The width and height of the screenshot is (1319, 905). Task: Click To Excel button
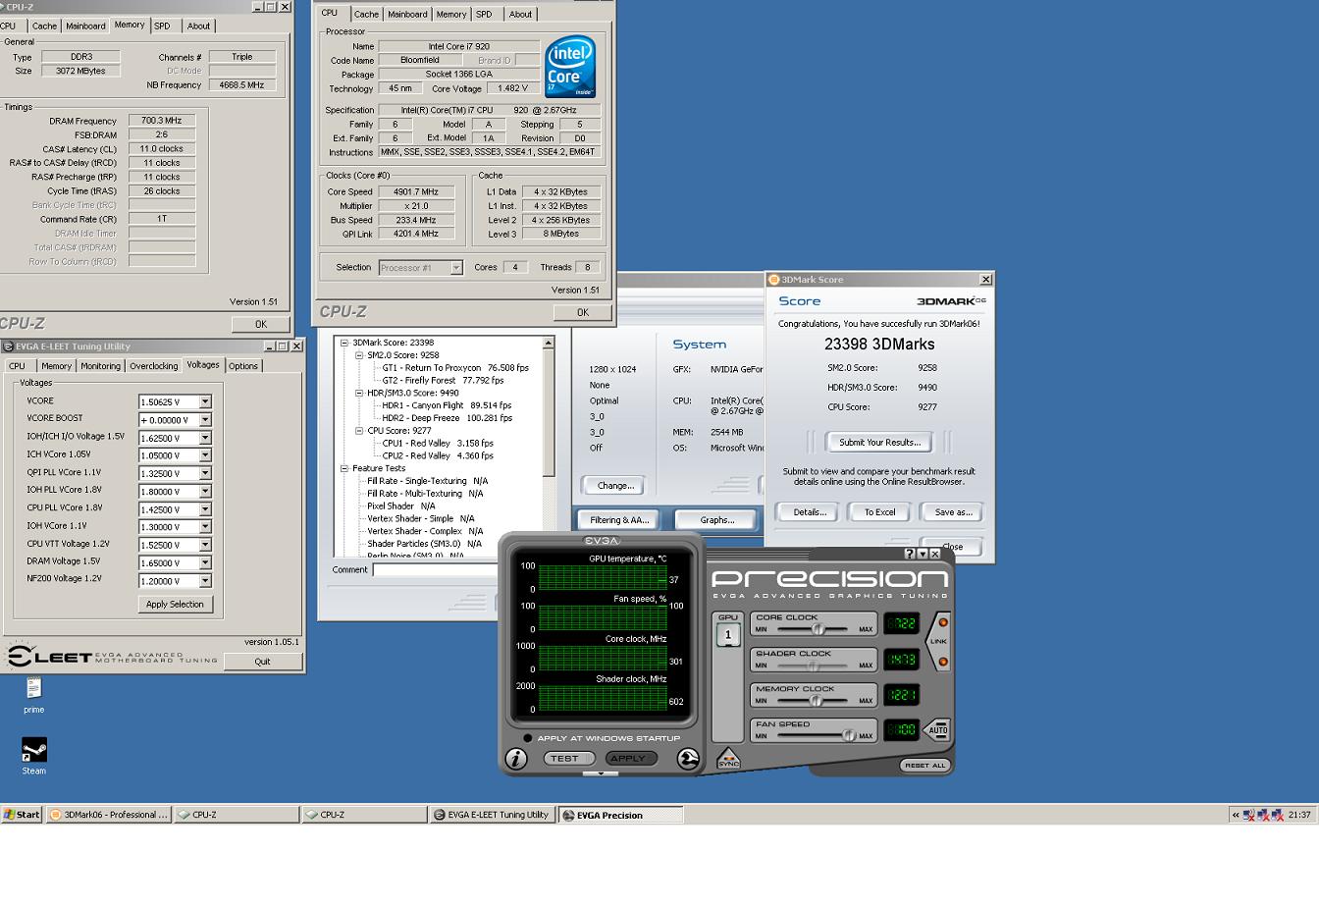pos(879,512)
